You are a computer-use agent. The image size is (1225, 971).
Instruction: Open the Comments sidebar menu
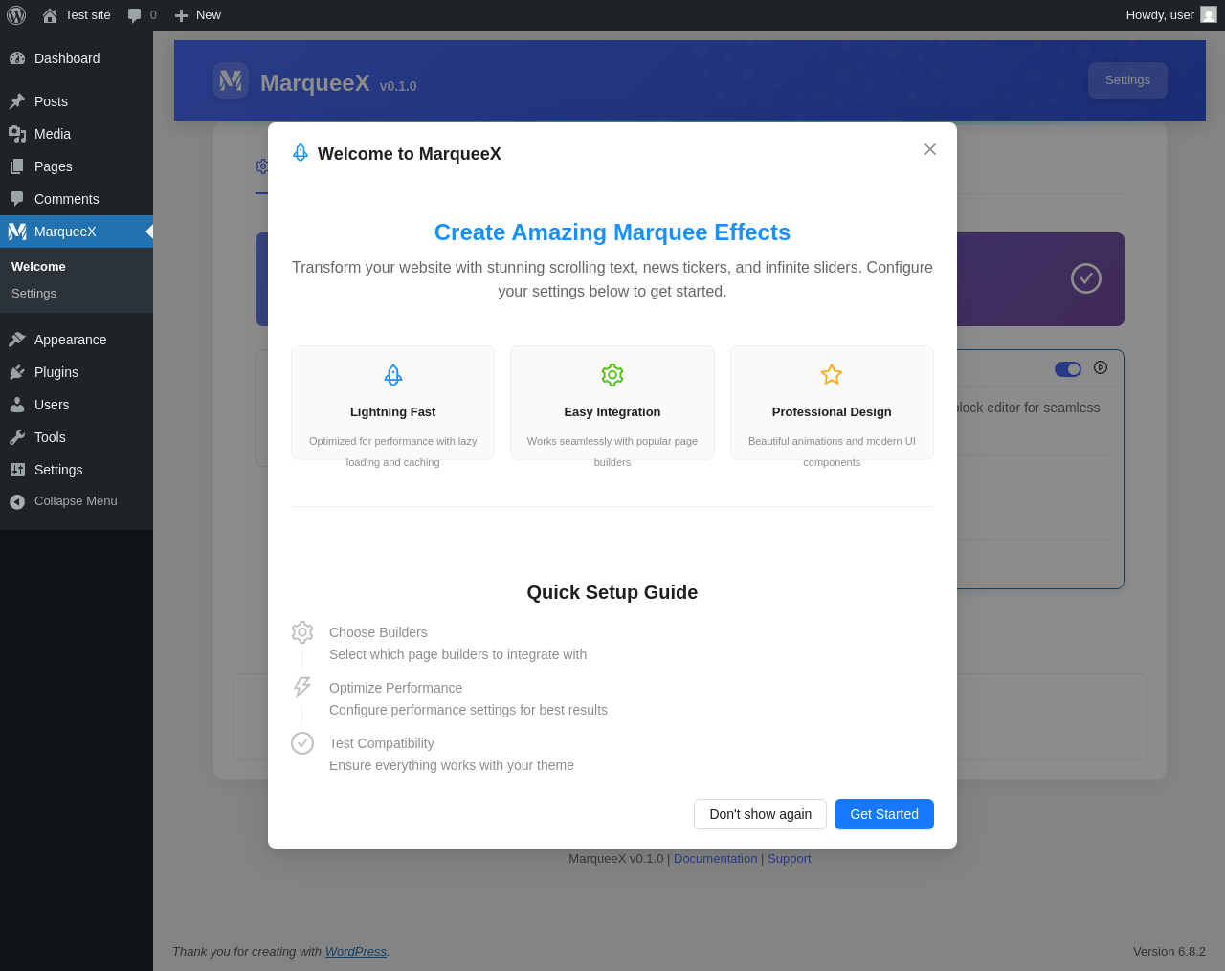pos(77,199)
